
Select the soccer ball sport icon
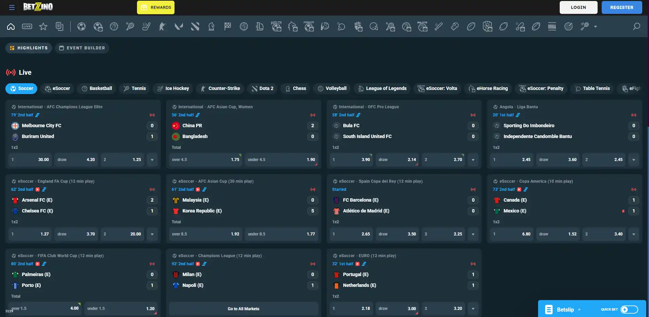82,26
